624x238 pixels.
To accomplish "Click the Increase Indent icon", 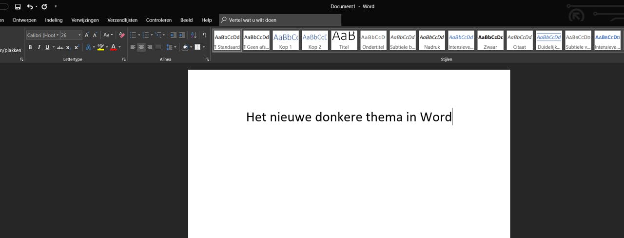I will pyautogui.click(x=182, y=35).
